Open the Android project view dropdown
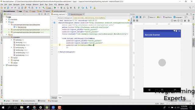 14,14
